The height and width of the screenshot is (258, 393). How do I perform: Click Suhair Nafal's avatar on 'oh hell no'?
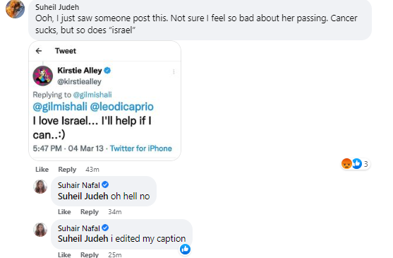click(x=40, y=187)
